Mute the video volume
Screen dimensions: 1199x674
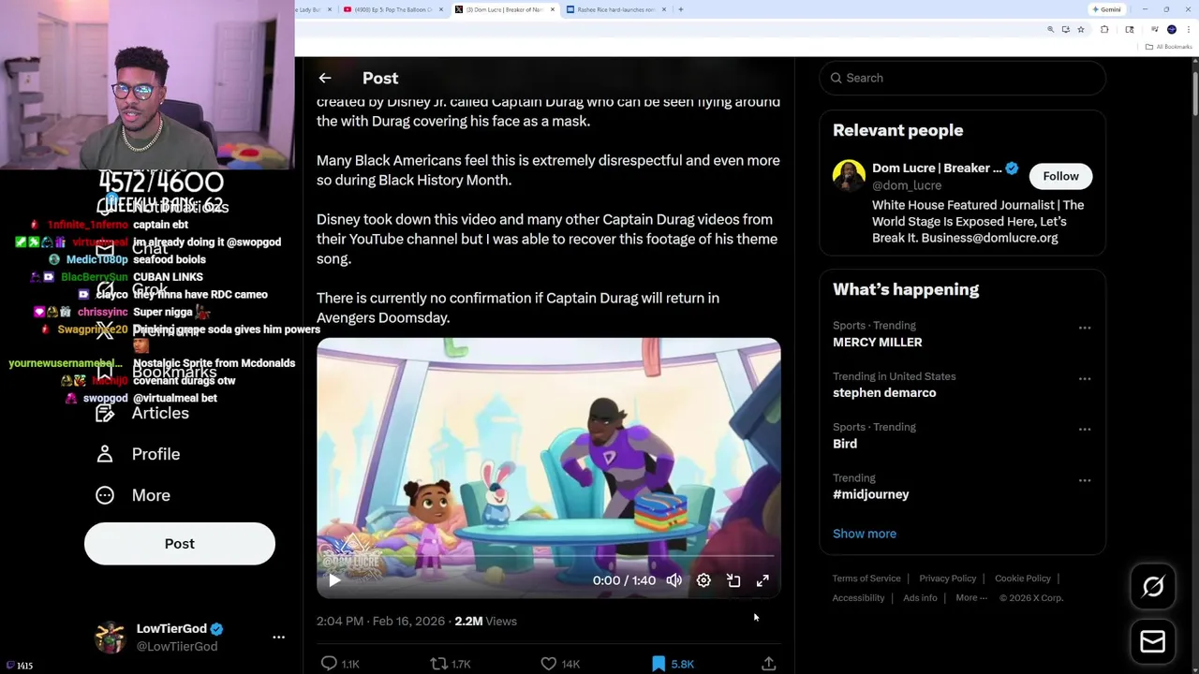click(674, 580)
